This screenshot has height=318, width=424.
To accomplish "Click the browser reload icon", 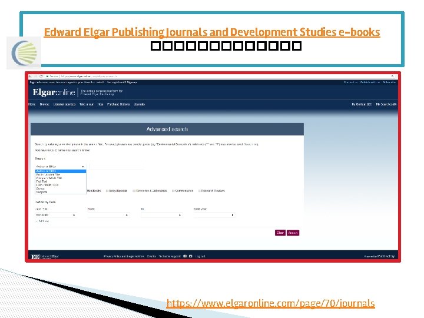I will point(41,76).
